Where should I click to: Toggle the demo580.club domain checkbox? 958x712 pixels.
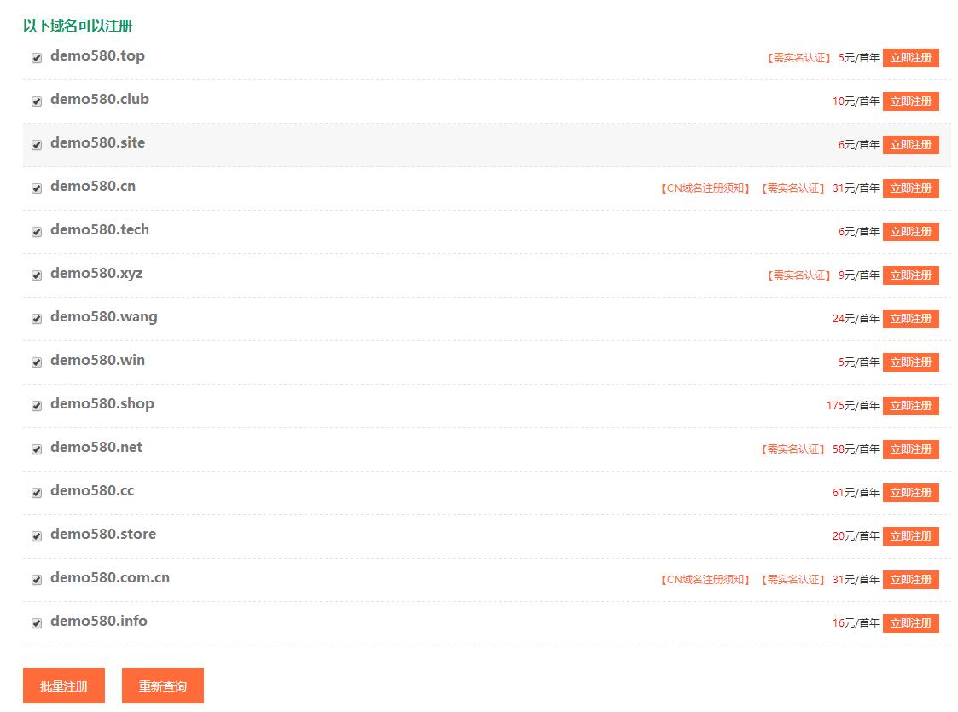tap(37, 101)
